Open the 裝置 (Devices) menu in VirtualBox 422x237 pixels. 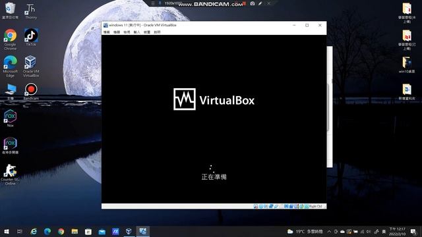147,32
